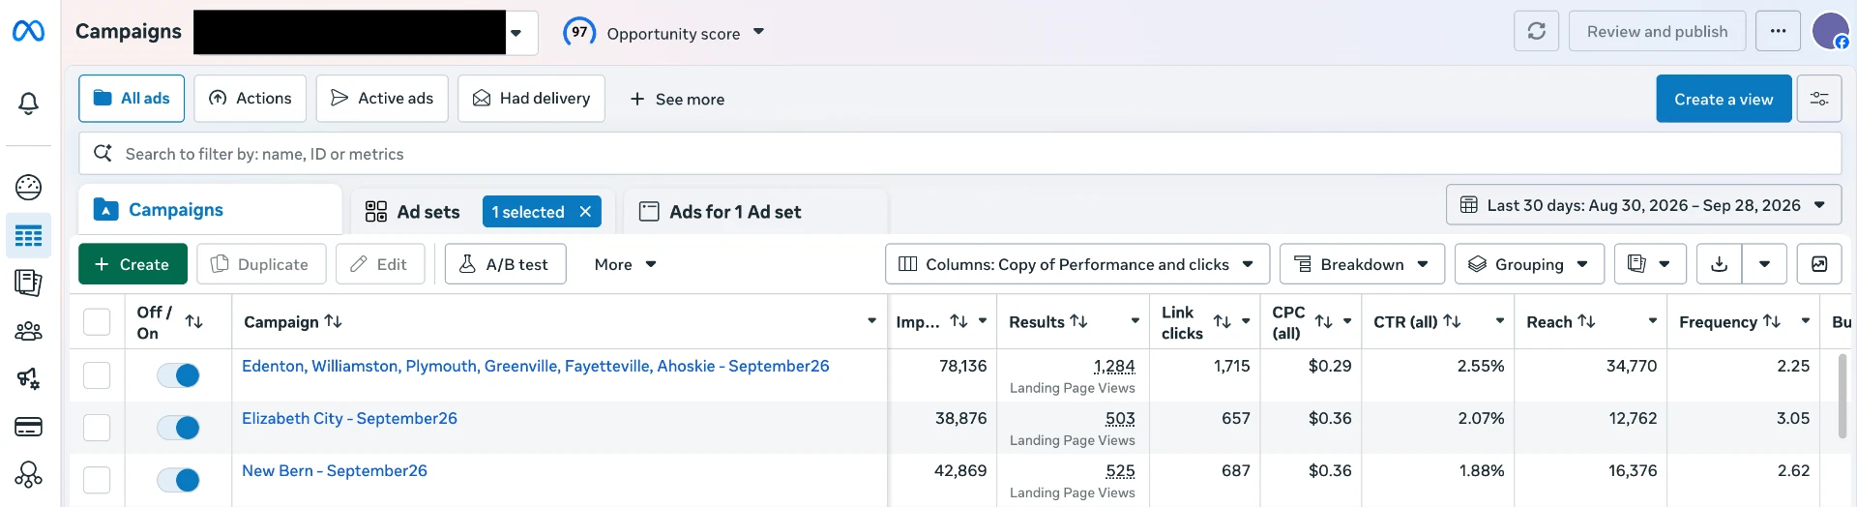Open the profile avatar menu

(x=1830, y=31)
